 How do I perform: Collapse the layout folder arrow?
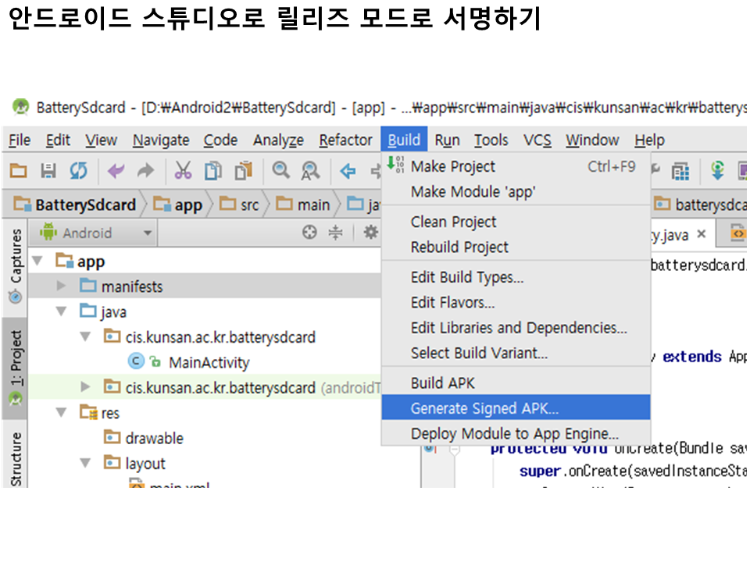point(86,464)
